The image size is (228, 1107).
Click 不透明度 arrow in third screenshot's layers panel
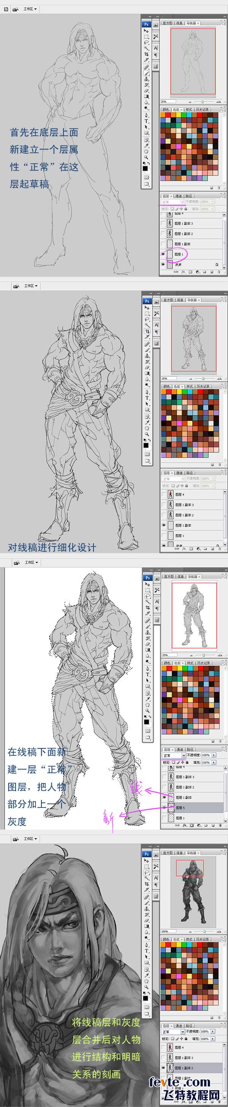click(214, 755)
